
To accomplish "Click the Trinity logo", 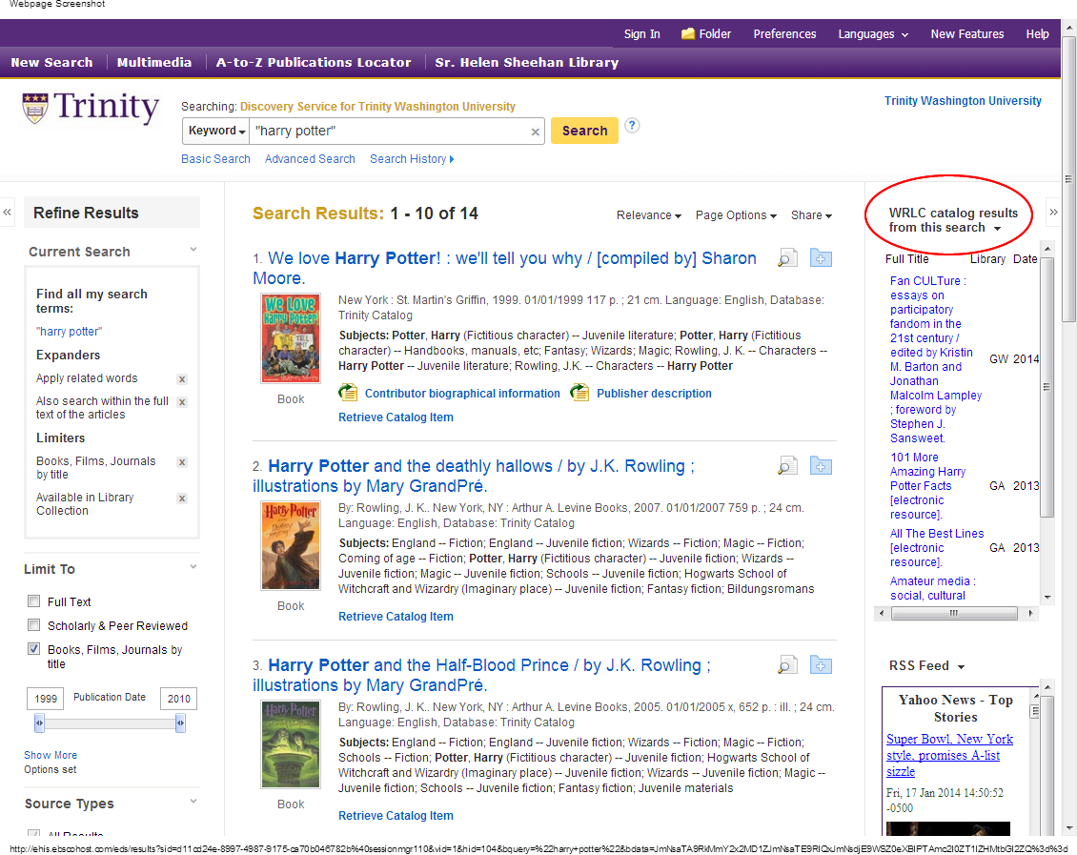I will (x=90, y=108).
